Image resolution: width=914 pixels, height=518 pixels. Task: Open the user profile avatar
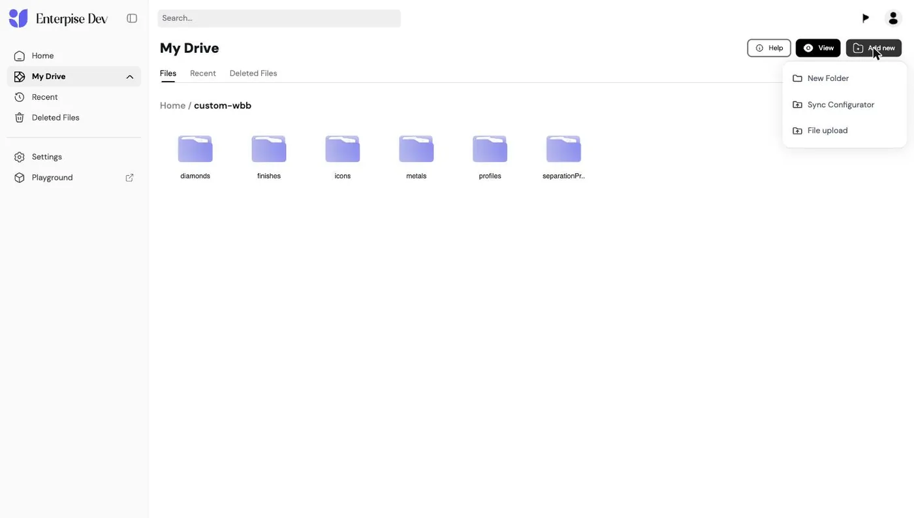coord(893,18)
